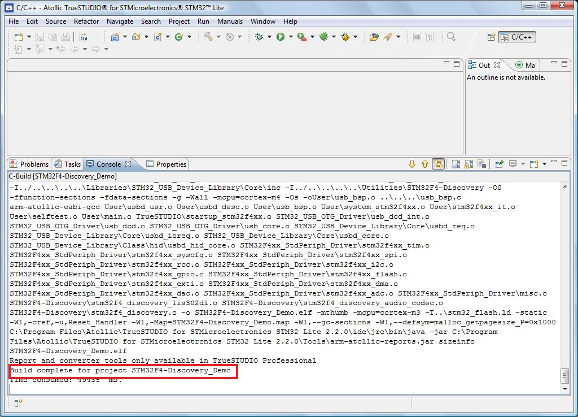
Task: Expand the Search flashlight dropdown arrow
Action: [398, 37]
